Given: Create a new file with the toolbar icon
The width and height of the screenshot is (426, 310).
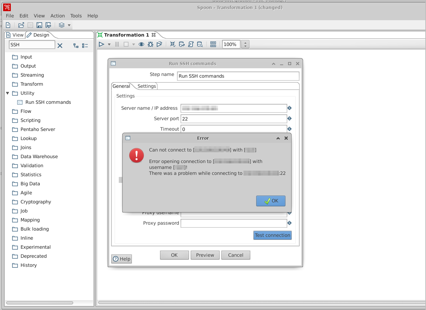Looking at the screenshot, I should coord(8,25).
